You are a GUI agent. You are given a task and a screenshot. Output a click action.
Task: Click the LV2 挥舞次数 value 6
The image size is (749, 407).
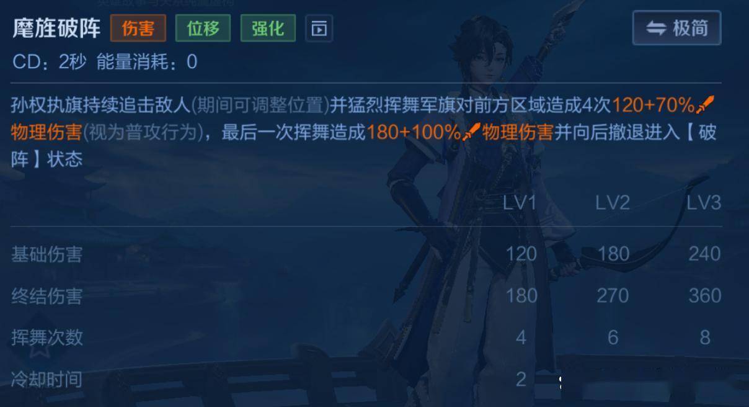point(613,338)
